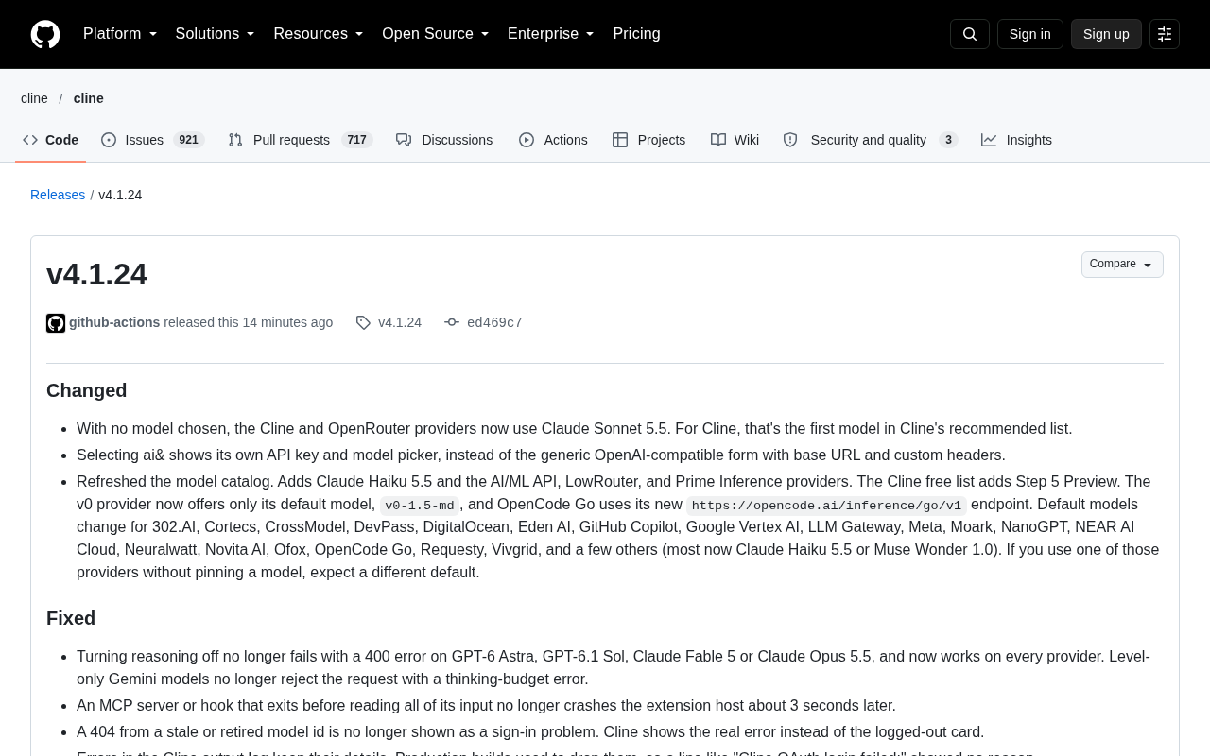Click the Discussions speech bubble icon
The width and height of the screenshot is (1210, 756).
tap(404, 140)
